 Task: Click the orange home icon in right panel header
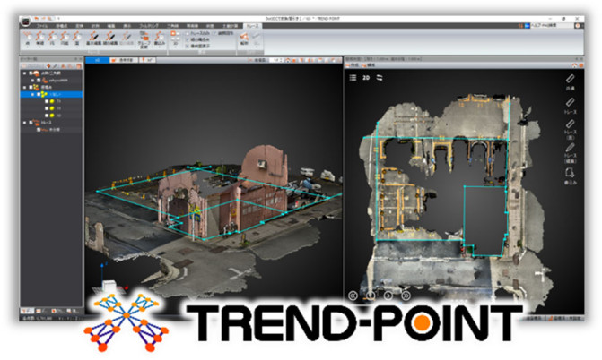[574, 65]
